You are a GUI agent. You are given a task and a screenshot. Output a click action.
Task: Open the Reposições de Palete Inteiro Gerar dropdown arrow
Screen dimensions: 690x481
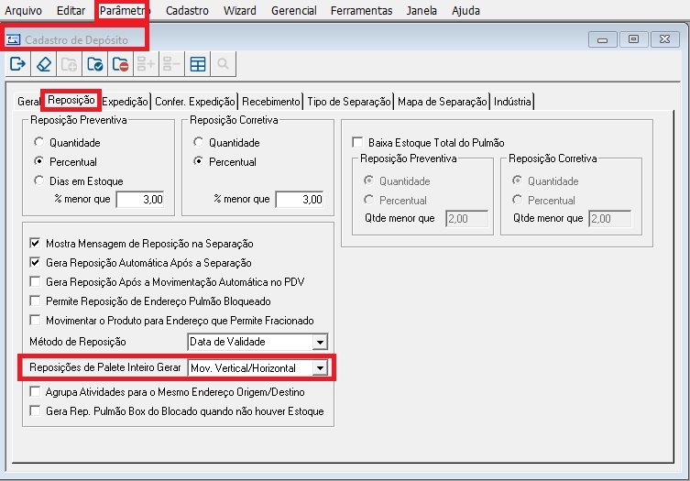(320, 368)
